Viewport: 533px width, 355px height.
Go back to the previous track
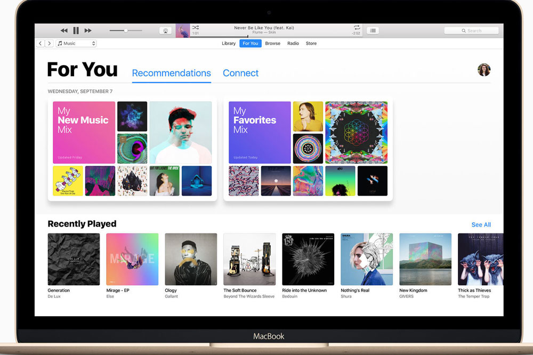click(64, 31)
